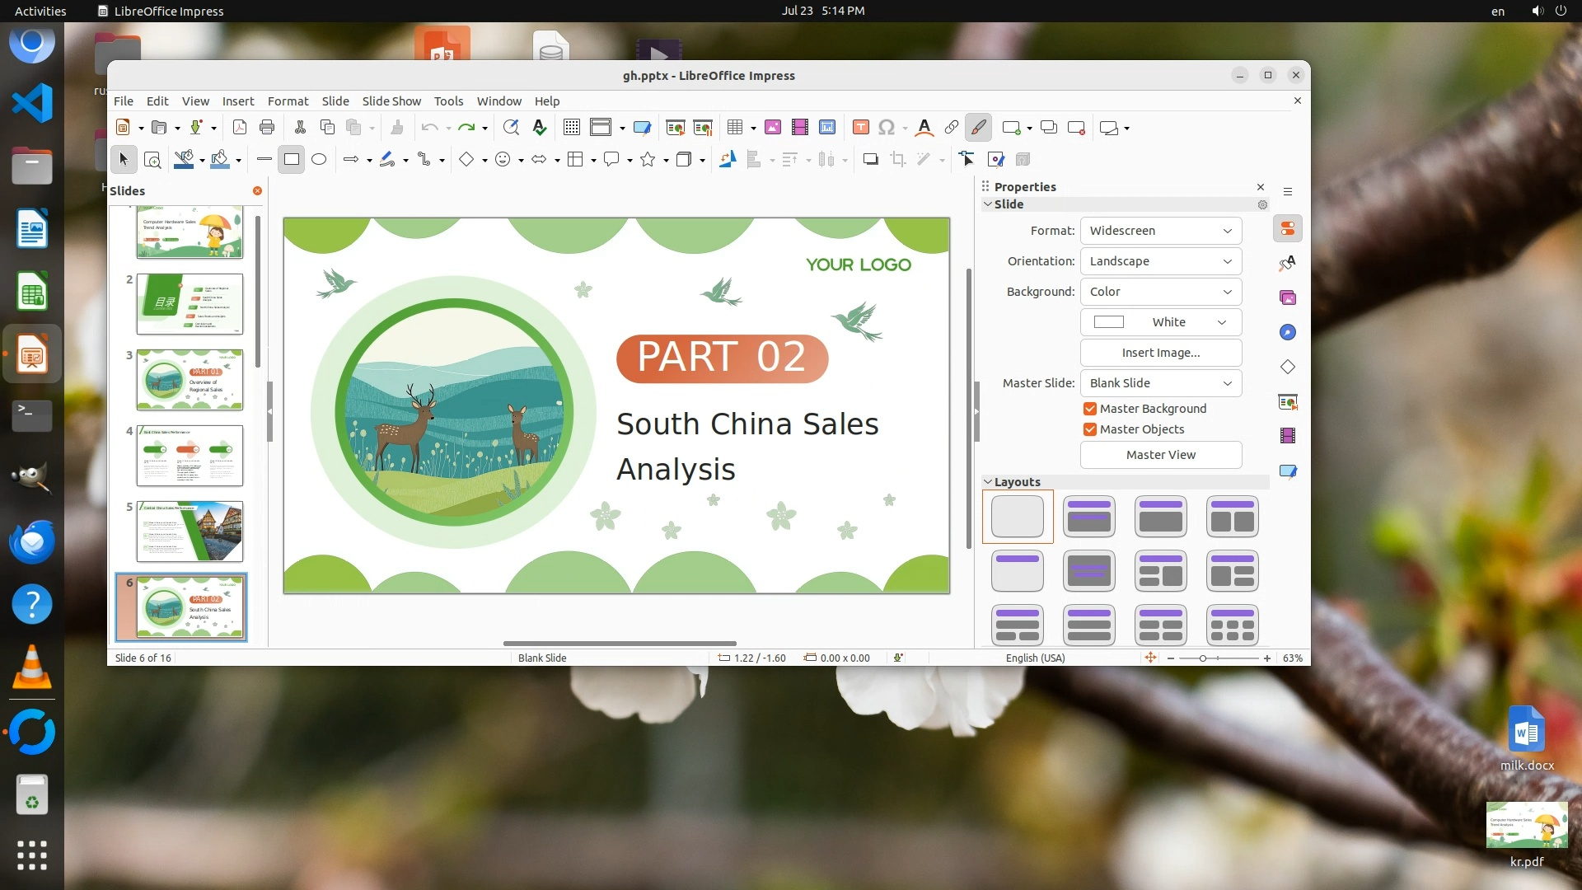Open the White background color swatch

[1160, 322]
